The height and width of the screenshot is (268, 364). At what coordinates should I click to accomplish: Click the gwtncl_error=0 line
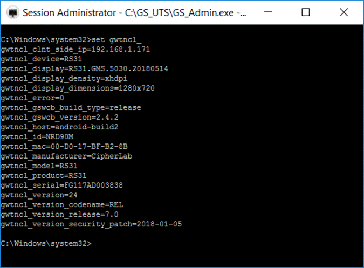[32, 98]
